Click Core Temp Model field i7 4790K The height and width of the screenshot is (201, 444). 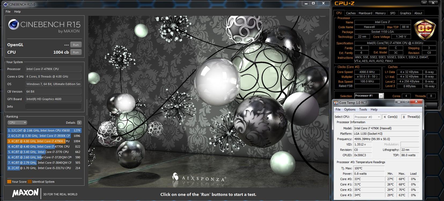[386, 128]
